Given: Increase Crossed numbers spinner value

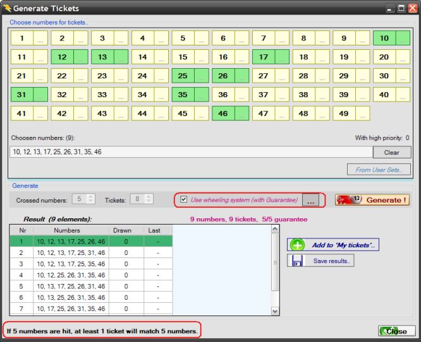Looking at the screenshot, I should click(90, 196).
